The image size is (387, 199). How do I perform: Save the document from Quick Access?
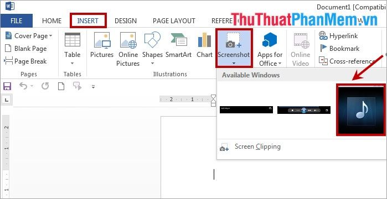tap(7, 86)
